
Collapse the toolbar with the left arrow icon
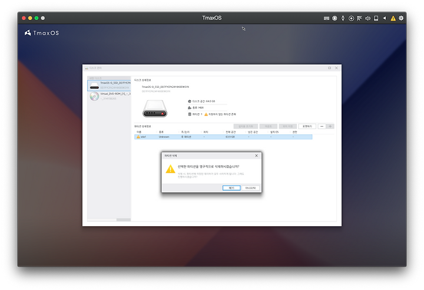click(385, 18)
